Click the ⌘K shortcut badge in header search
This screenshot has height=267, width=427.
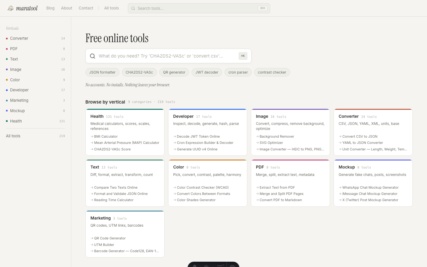tap(263, 8)
